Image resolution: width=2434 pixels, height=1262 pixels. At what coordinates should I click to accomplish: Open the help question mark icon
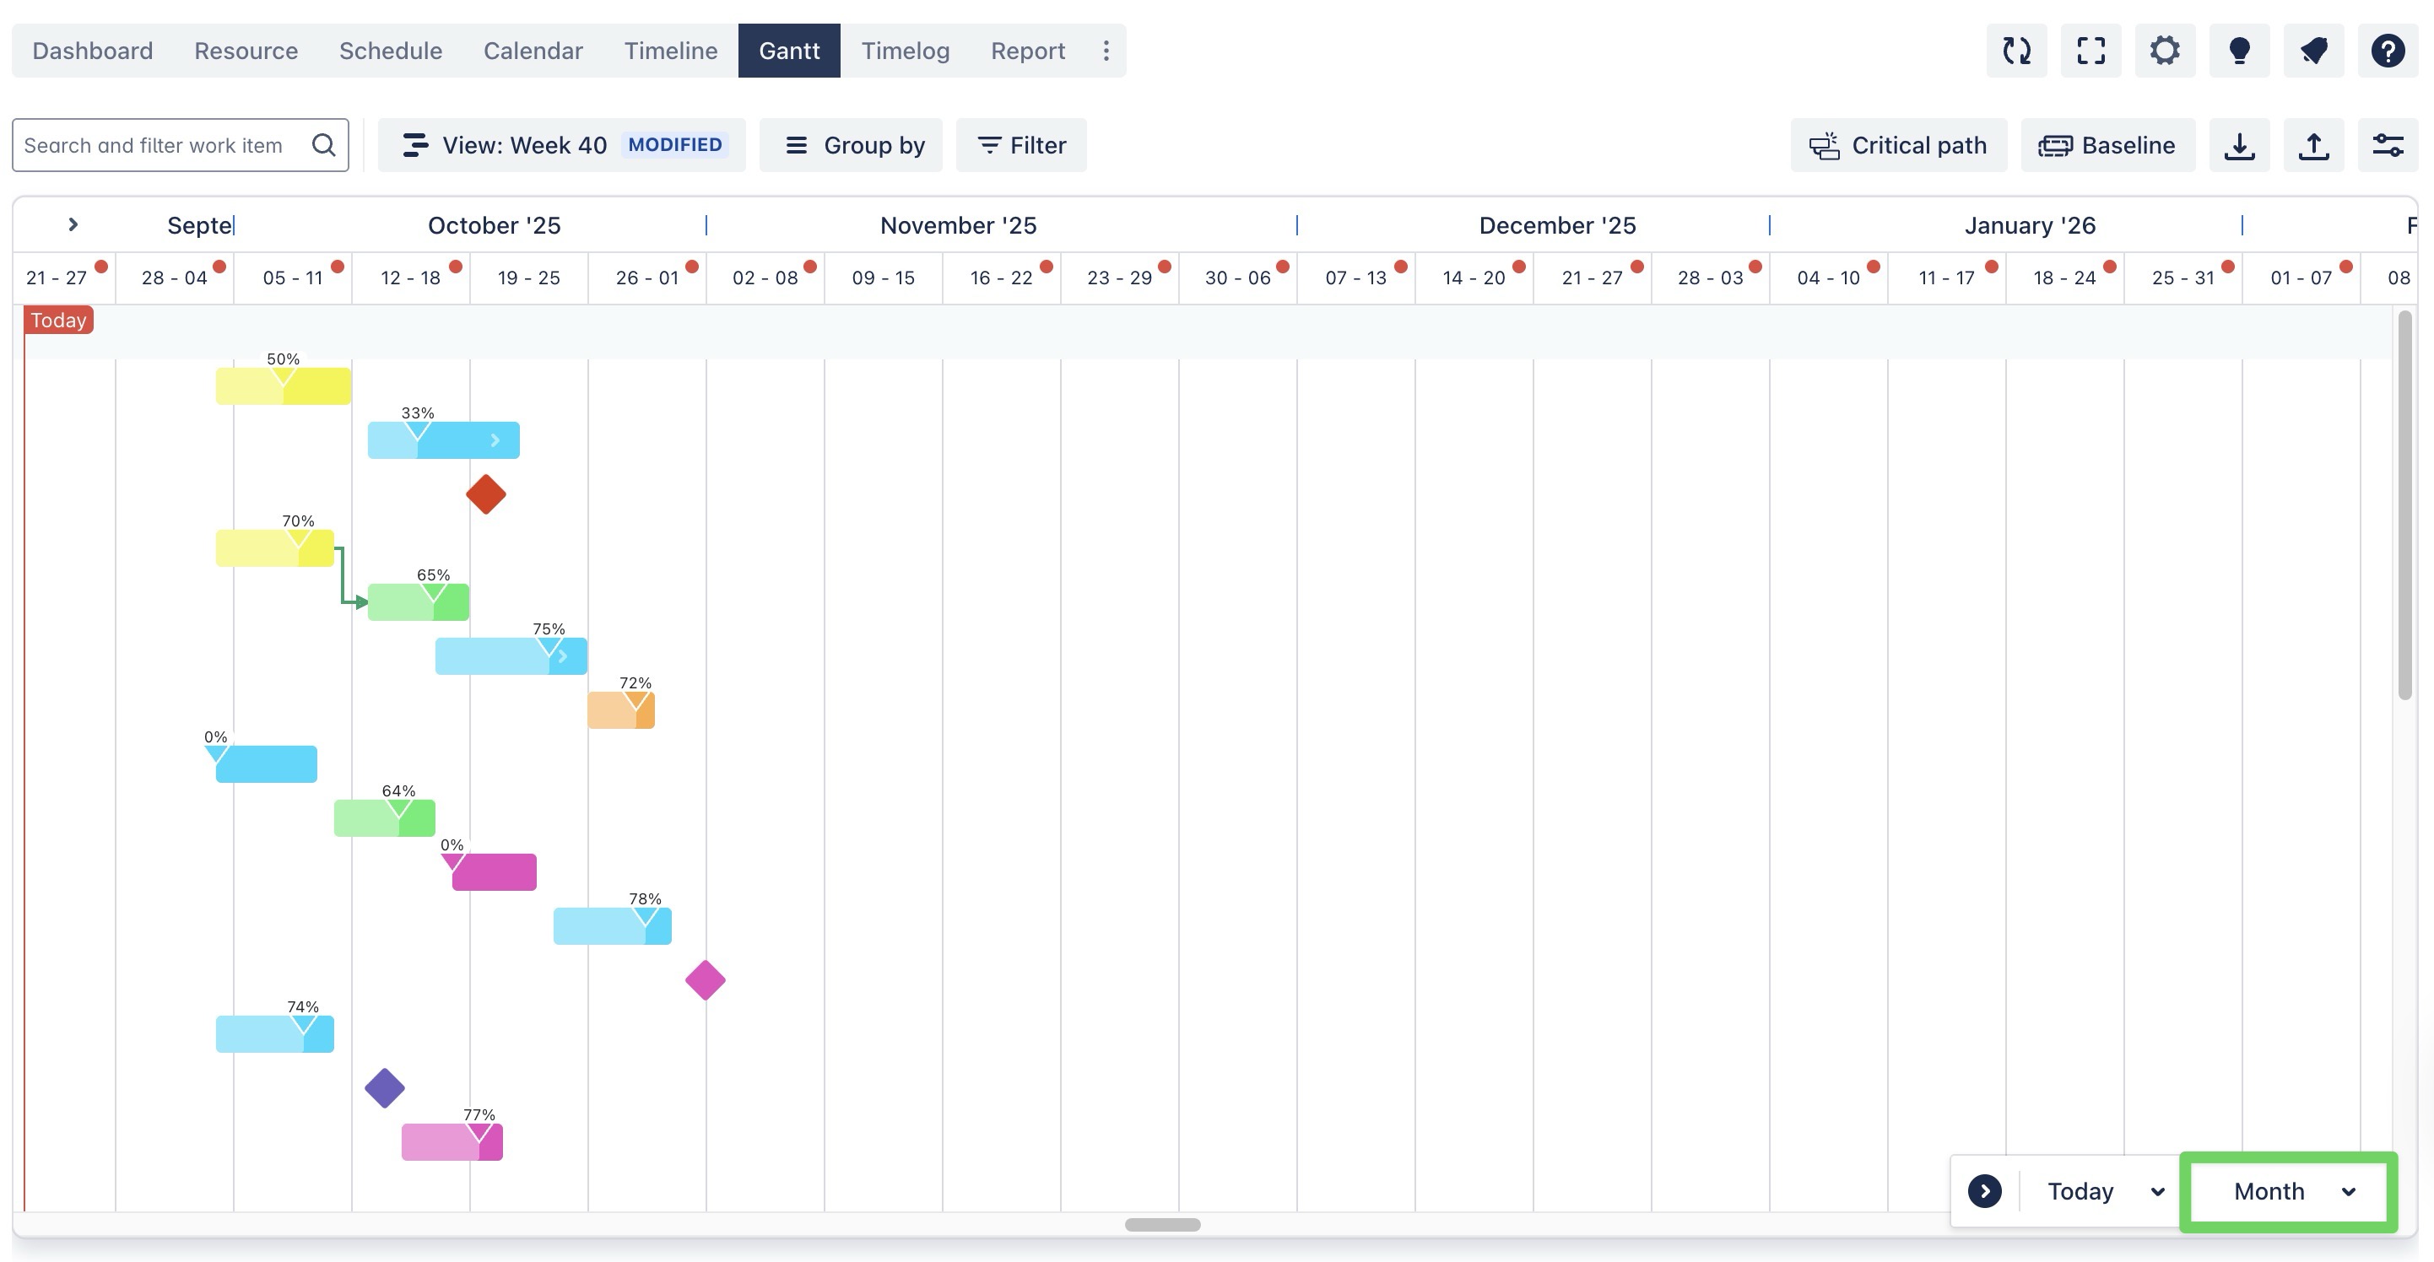click(2387, 50)
